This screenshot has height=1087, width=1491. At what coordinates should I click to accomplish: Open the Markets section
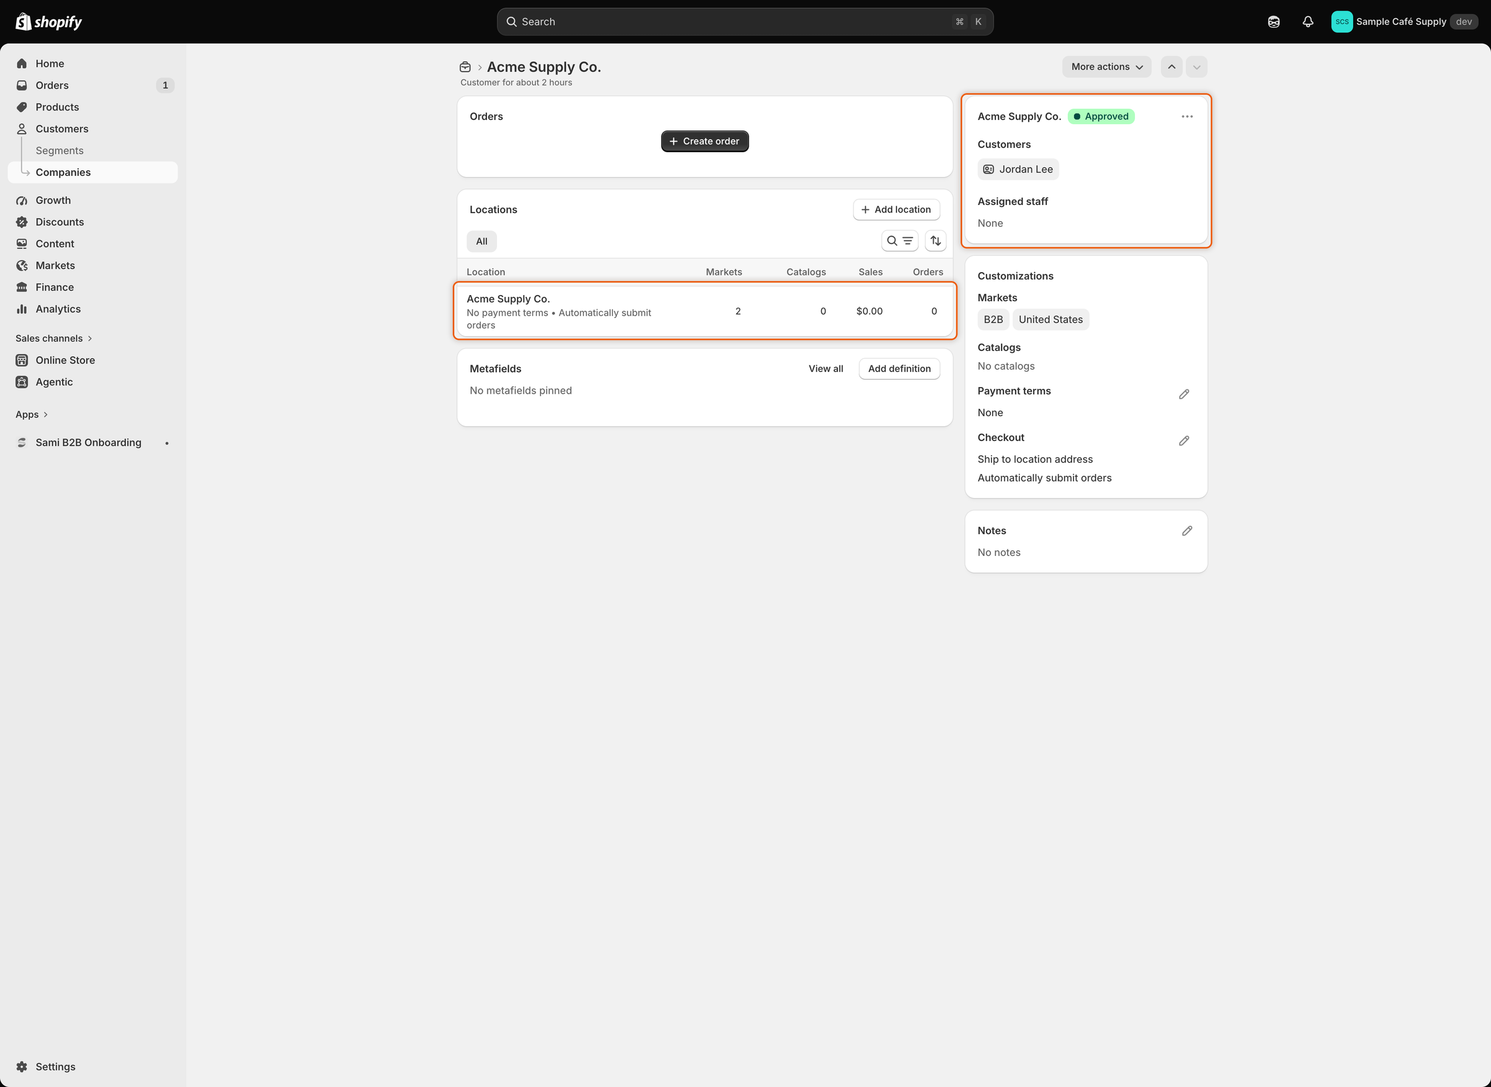[x=93, y=266]
